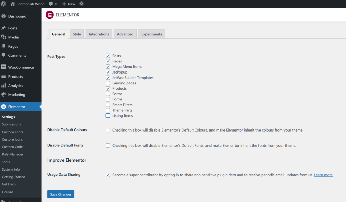Check the Disable Default Colours checkbox
This screenshot has width=346, height=202.
point(108,130)
